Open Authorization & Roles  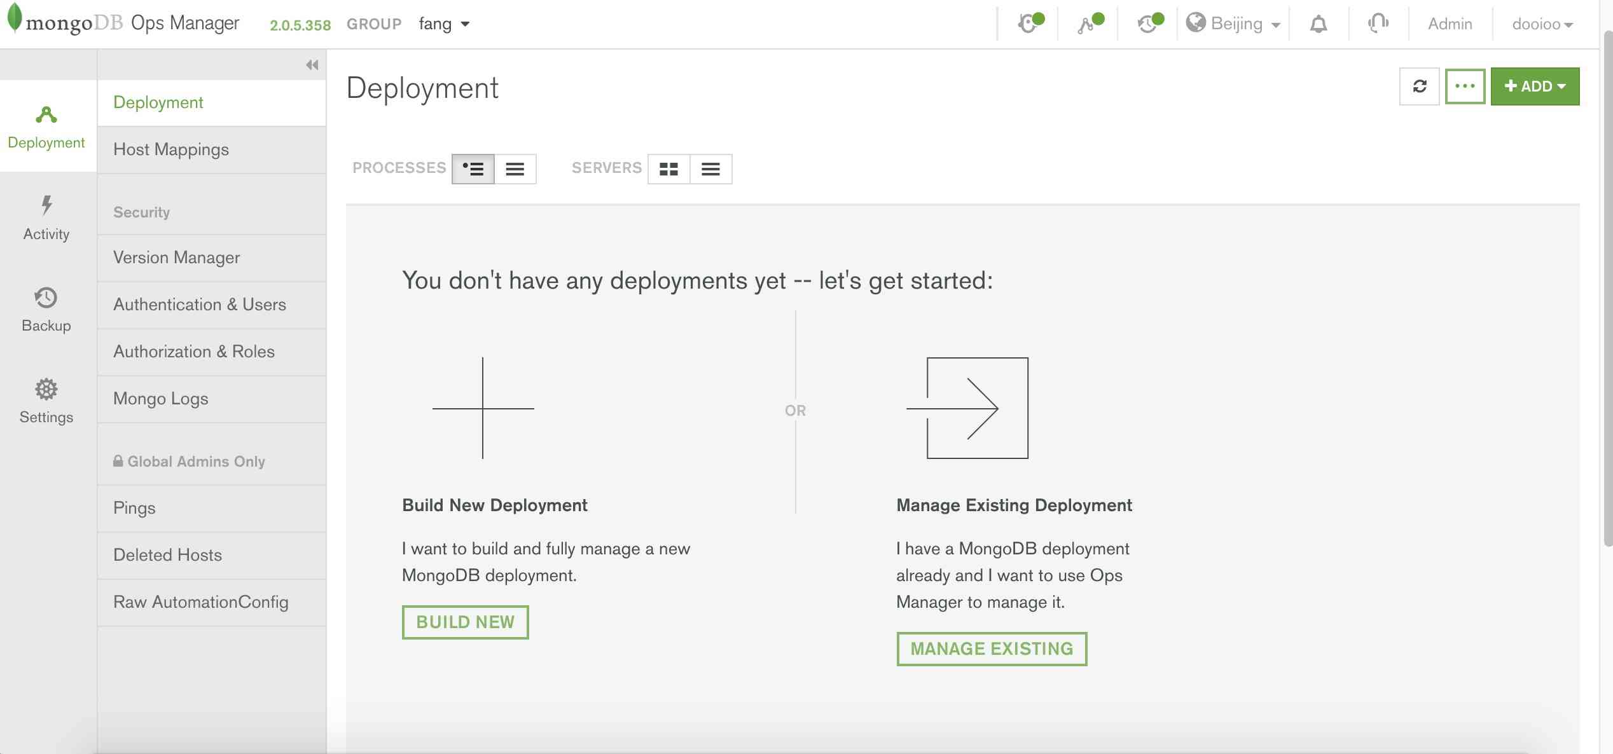pos(212,352)
